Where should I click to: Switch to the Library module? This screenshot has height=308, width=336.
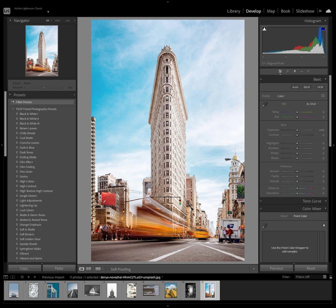234,11
